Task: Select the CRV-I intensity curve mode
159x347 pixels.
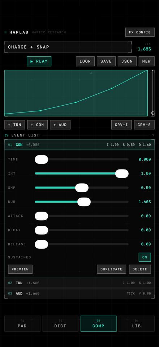Action: tap(121, 124)
